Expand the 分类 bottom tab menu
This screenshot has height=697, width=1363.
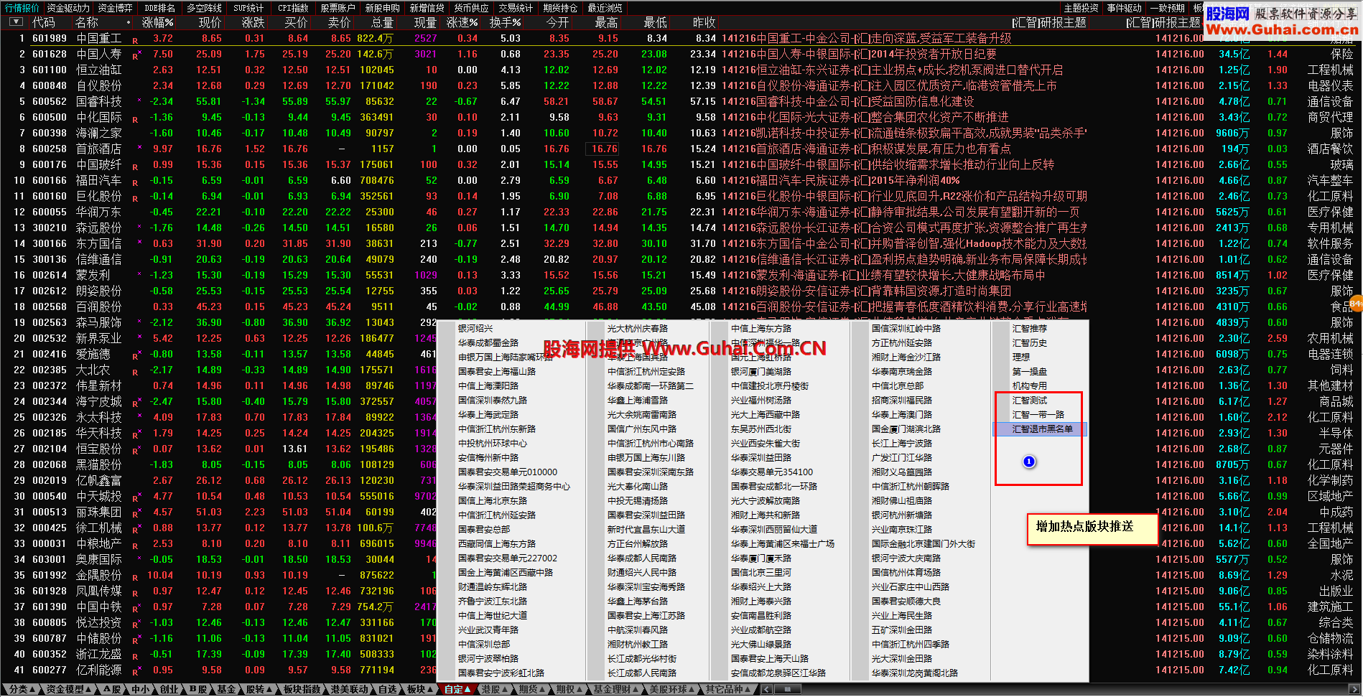point(22,689)
